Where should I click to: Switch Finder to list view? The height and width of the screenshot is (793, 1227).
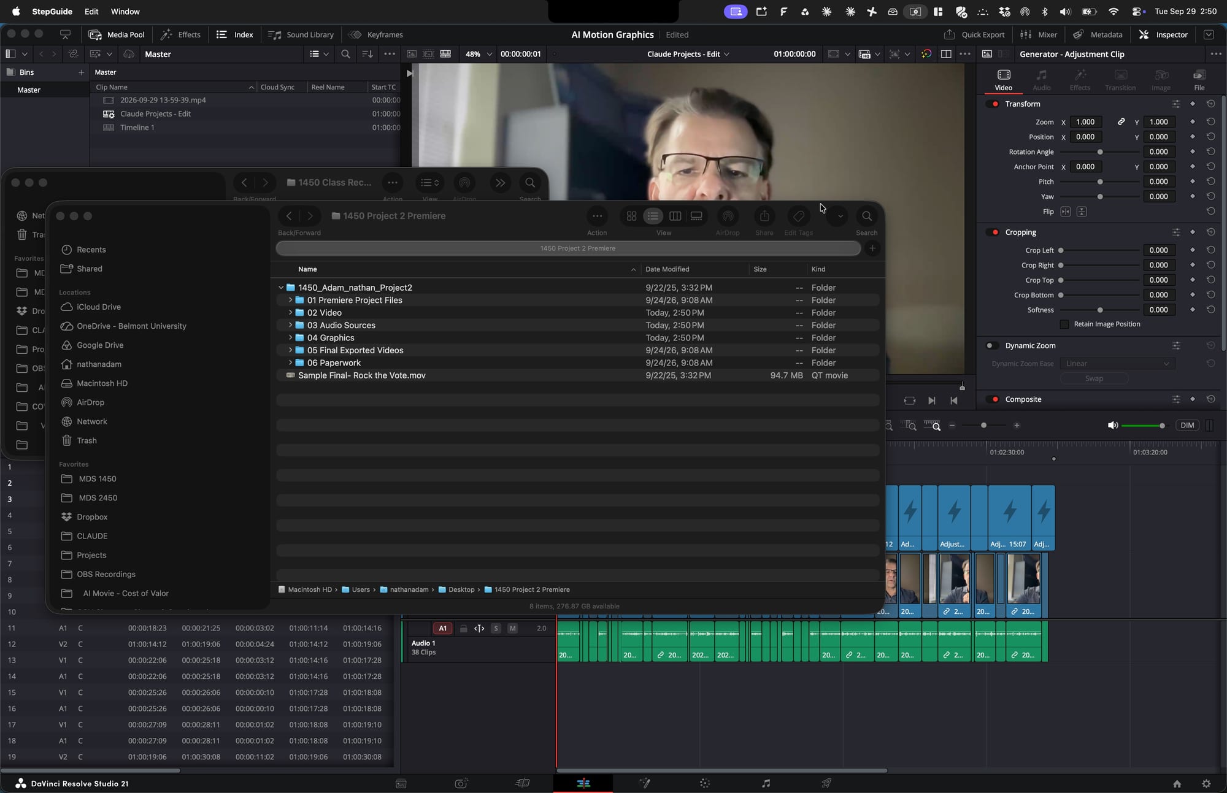tap(653, 216)
